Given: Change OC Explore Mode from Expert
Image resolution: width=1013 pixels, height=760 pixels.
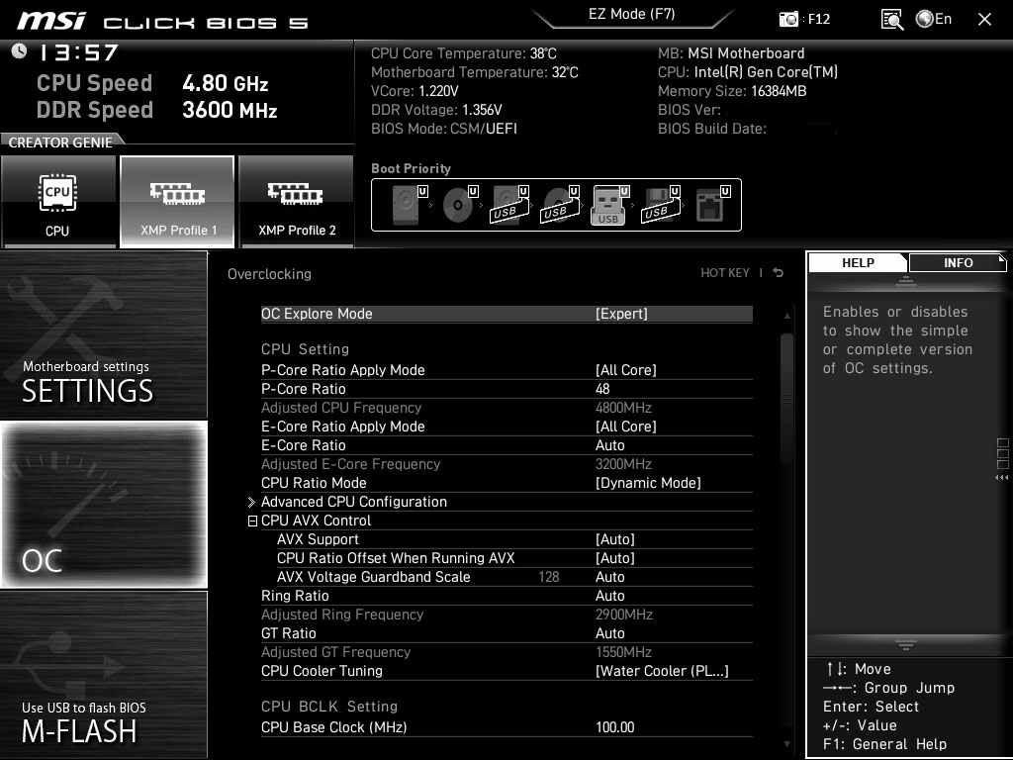Looking at the screenshot, I should point(506,314).
